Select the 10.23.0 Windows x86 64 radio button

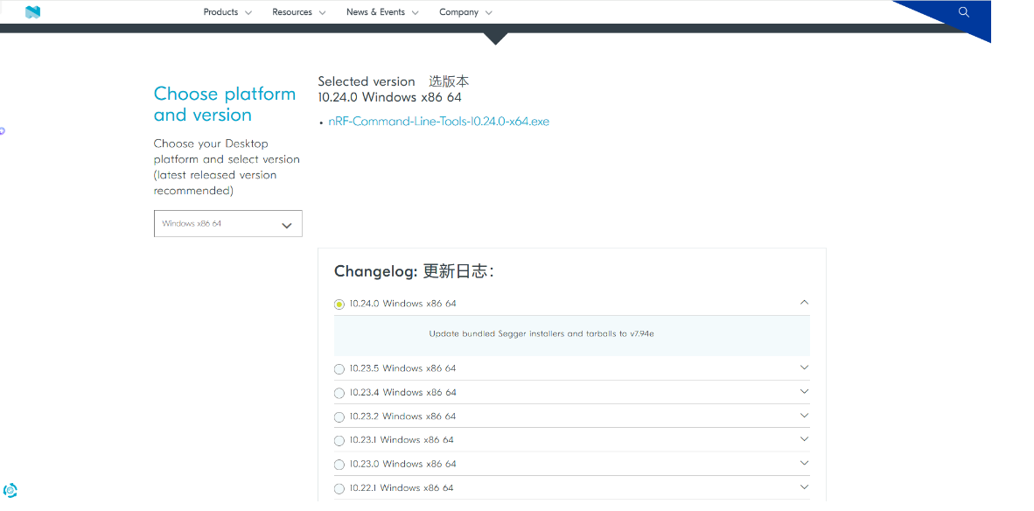339,464
